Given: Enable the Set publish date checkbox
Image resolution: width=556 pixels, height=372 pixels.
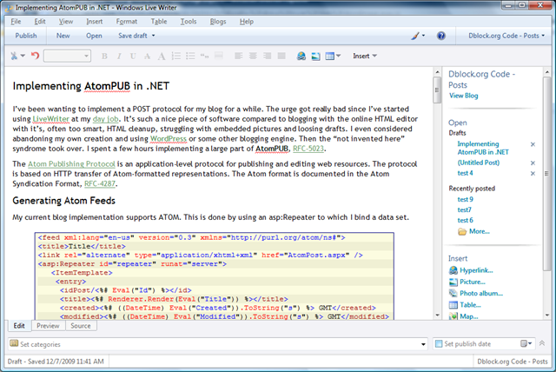Looking at the screenshot, I should [x=439, y=343].
